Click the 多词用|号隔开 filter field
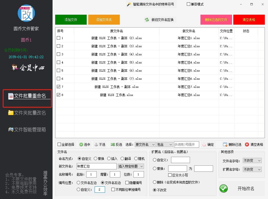Viewport: 268px width, 199px height. [x=187, y=145]
